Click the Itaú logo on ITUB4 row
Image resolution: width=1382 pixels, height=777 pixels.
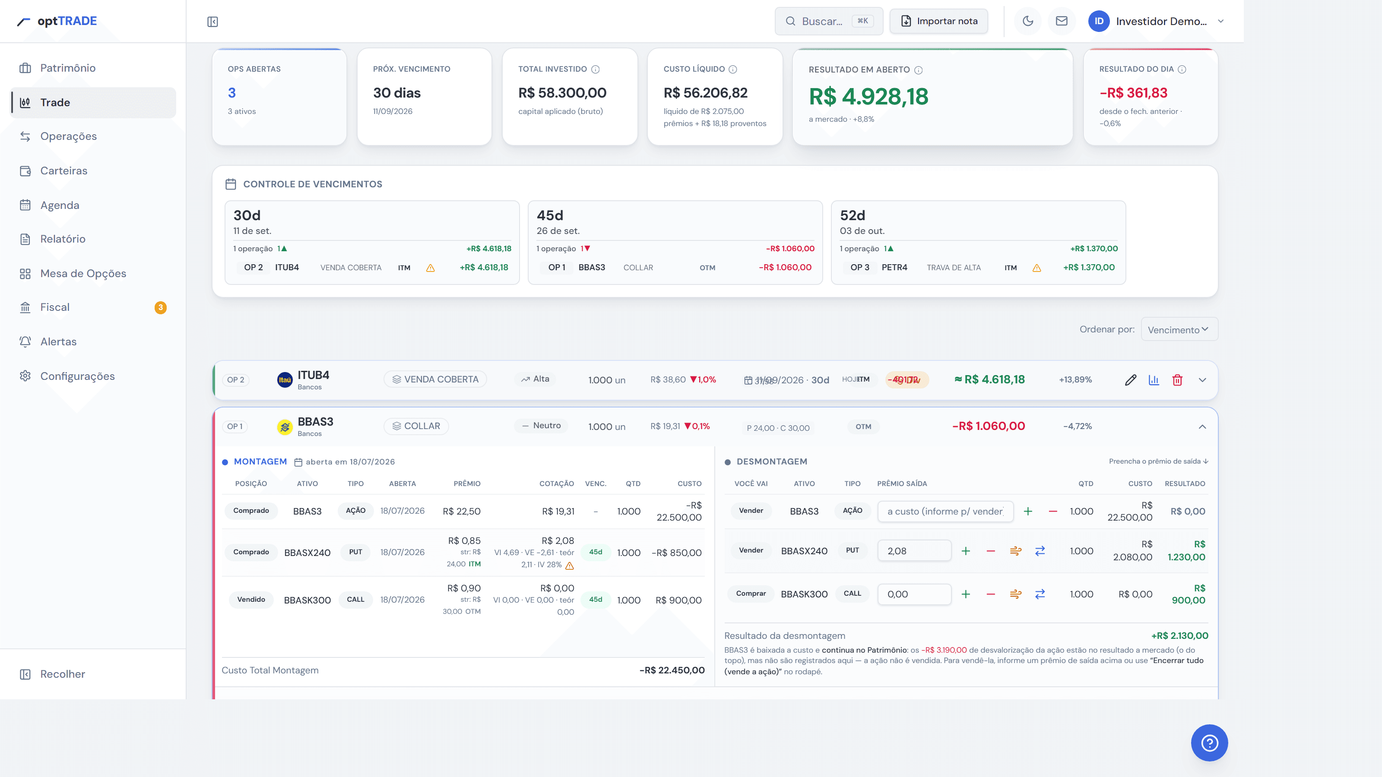pyautogui.click(x=285, y=380)
